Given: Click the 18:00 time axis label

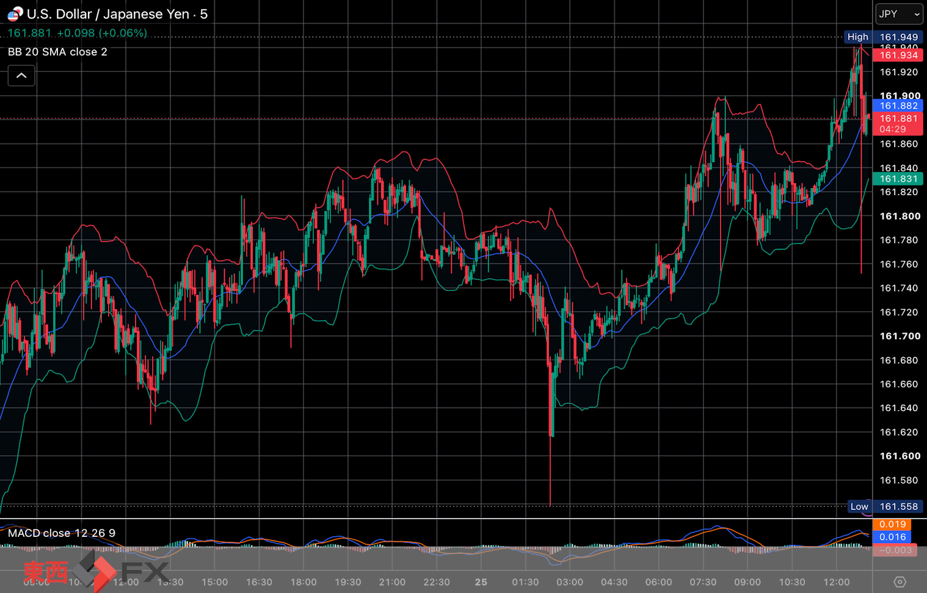Looking at the screenshot, I should [x=304, y=582].
